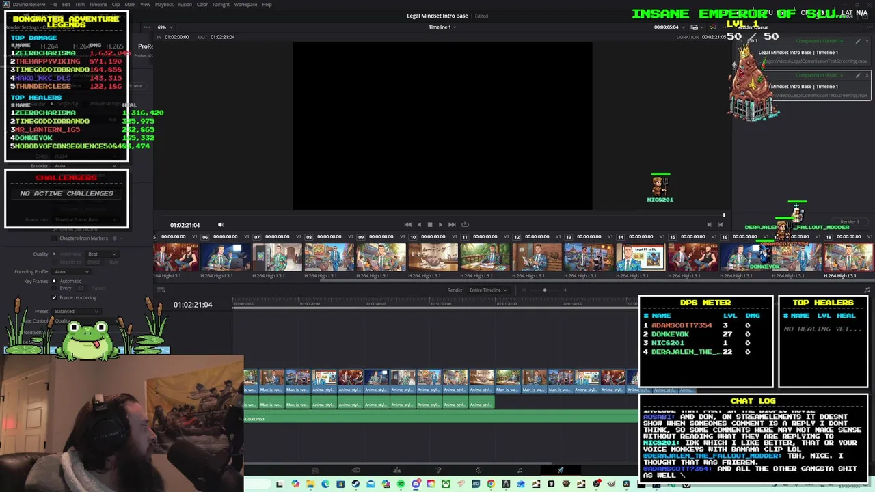The width and height of the screenshot is (875, 492).
Task: Select the Deliver page rocket icon
Action: pos(561,470)
